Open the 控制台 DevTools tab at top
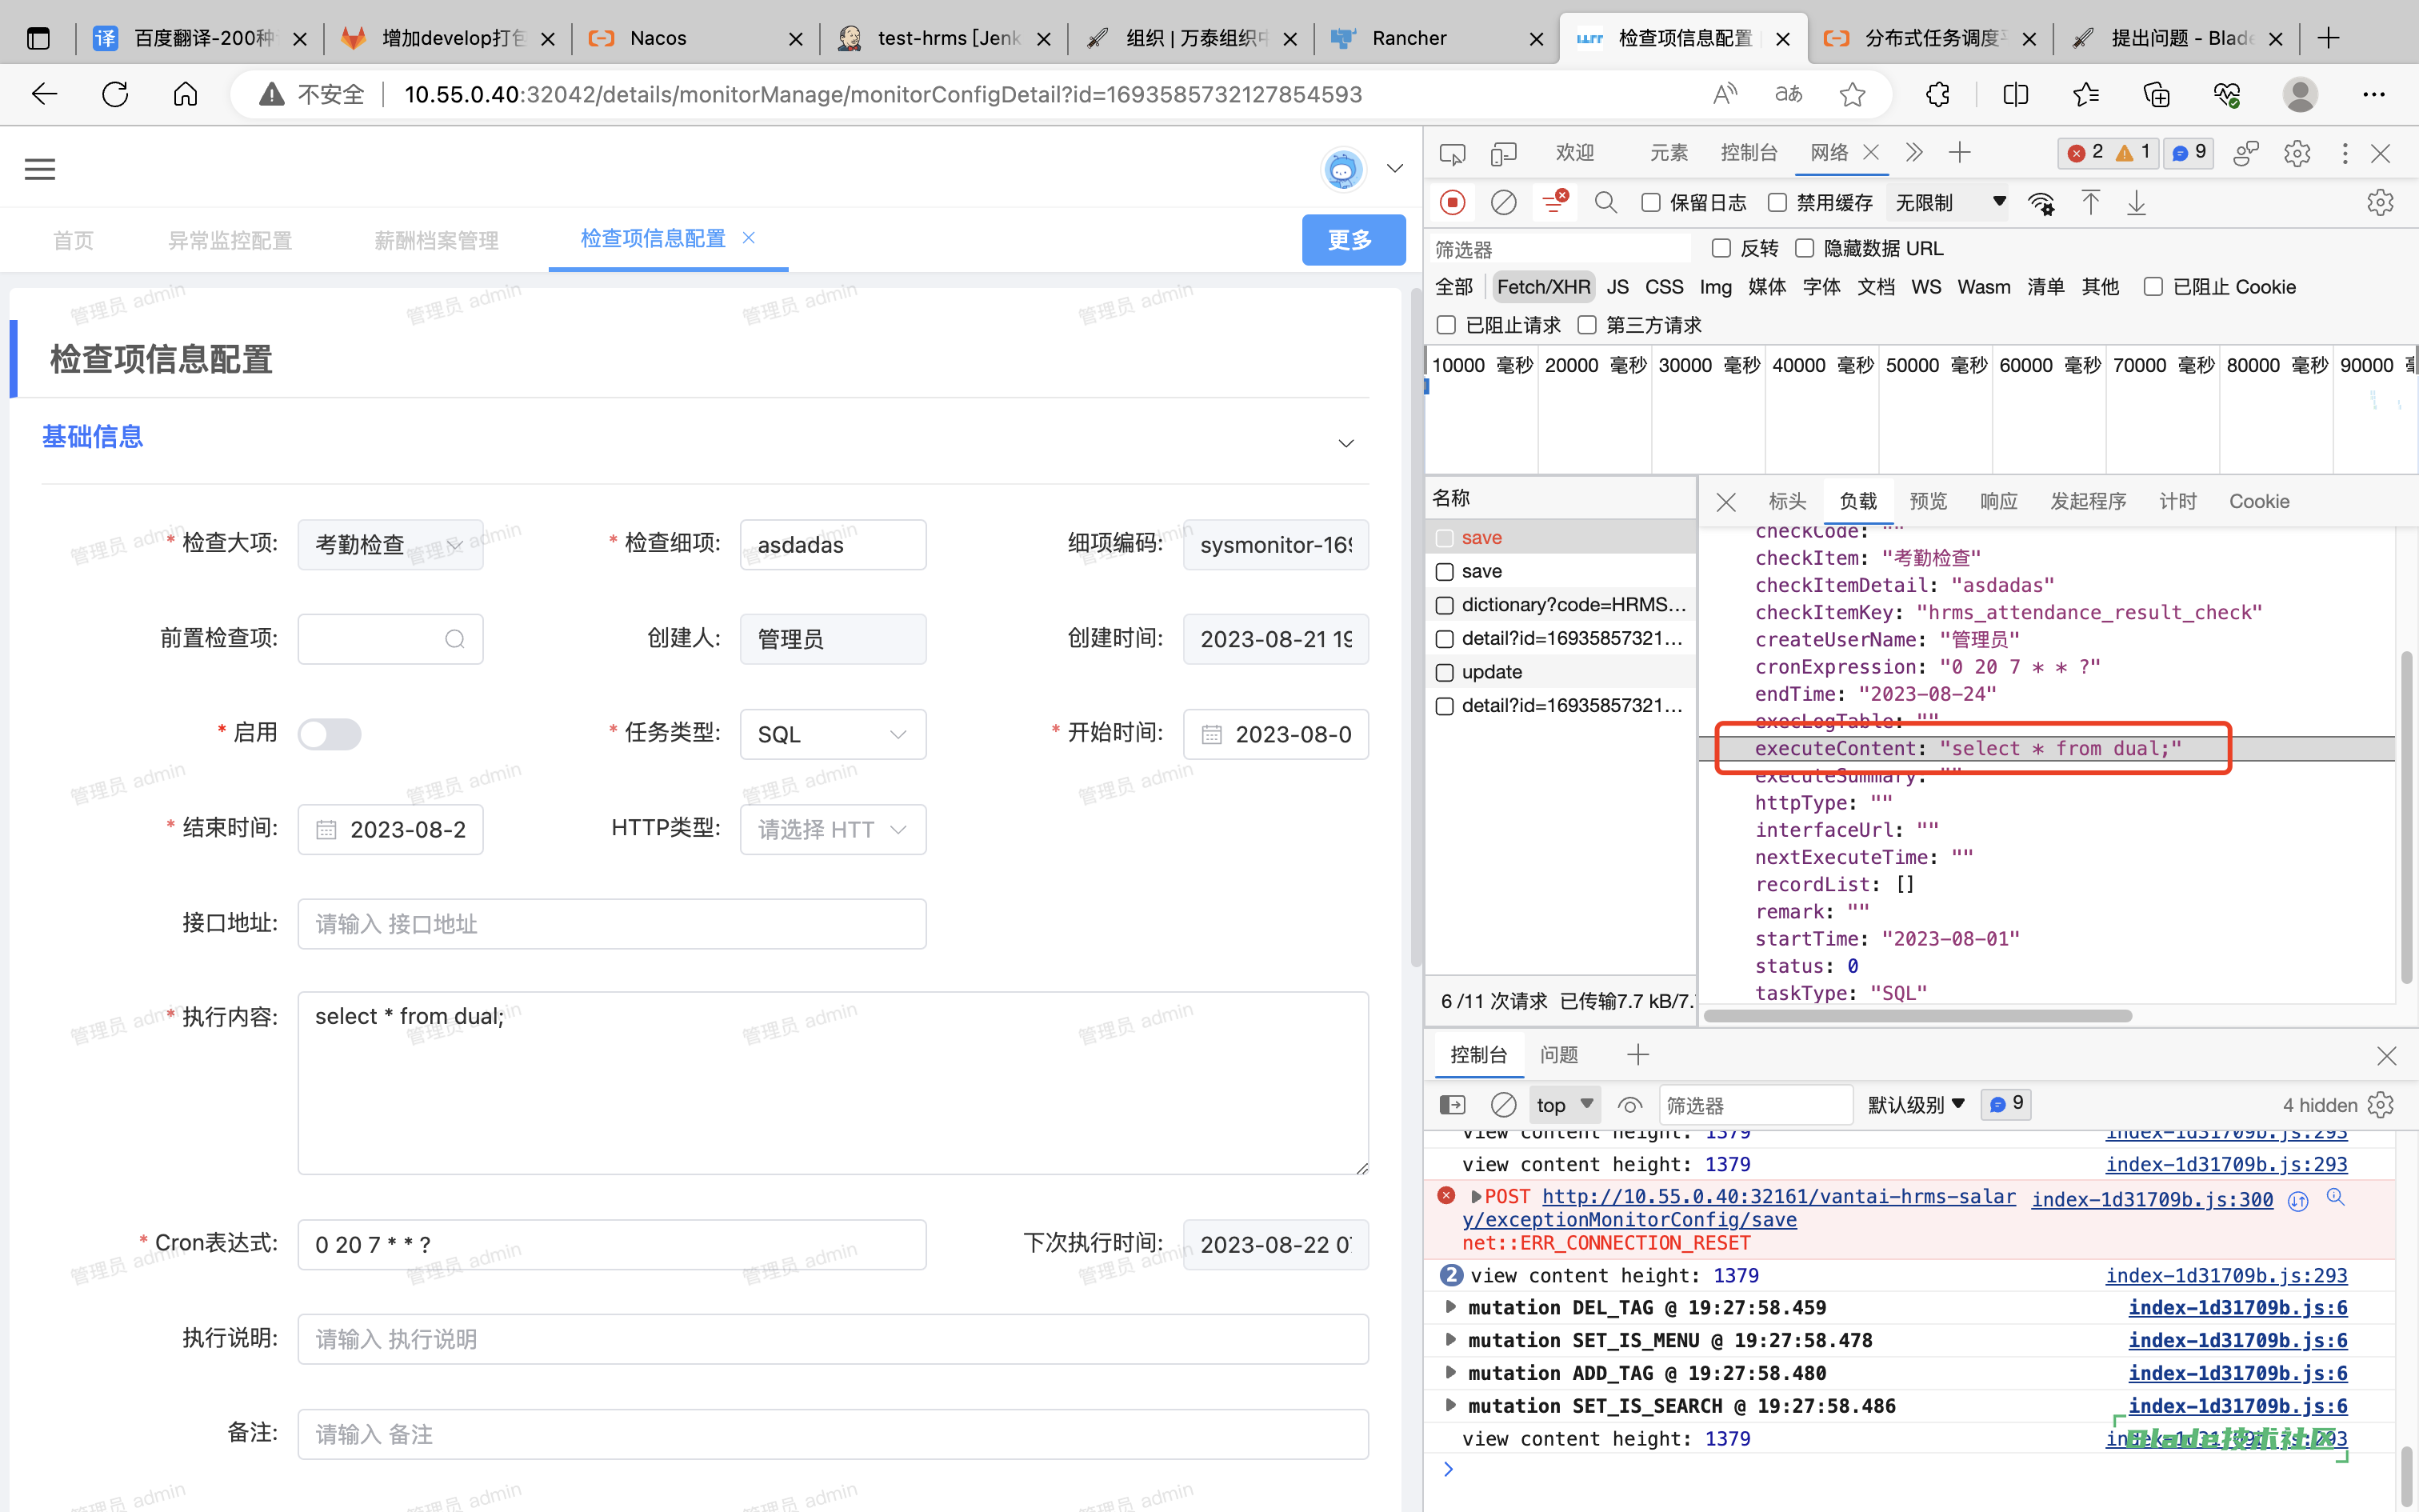This screenshot has width=2419, height=1512. coord(1749,153)
